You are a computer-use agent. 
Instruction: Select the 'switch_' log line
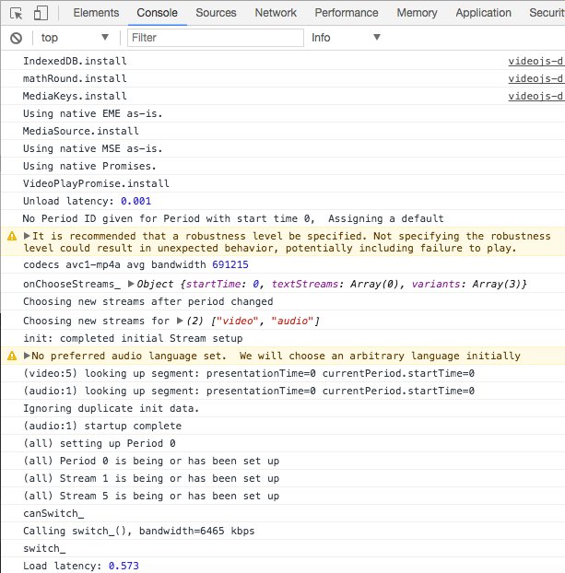(x=283, y=549)
